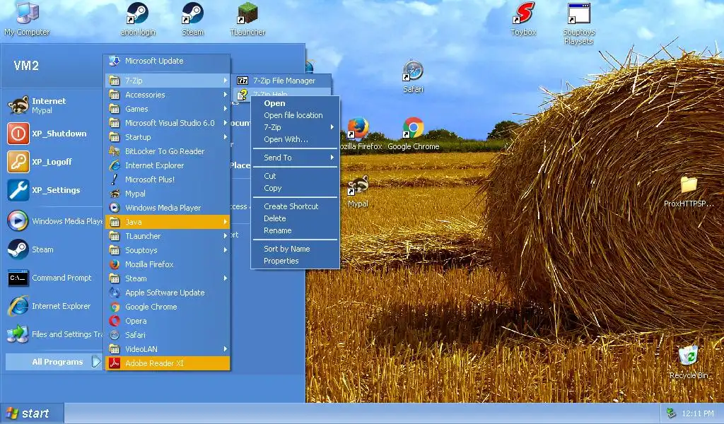Image resolution: width=724 pixels, height=424 pixels.
Task: Choose Copy in the context menu
Action: (295, 188)
